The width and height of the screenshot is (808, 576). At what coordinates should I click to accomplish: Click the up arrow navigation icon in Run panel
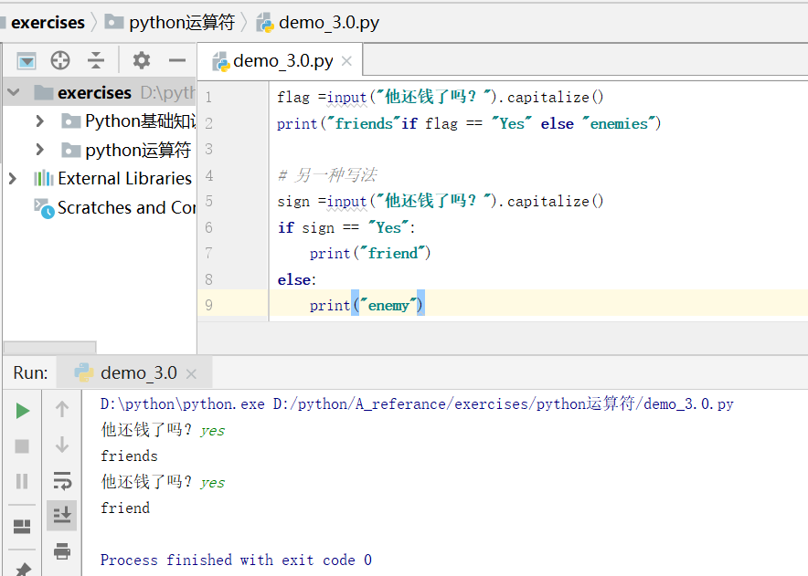click(61, 409)
